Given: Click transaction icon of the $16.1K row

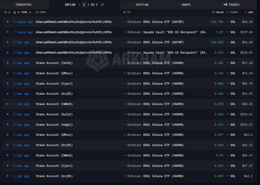Looking at the screenshot, I should click(8, 22).
